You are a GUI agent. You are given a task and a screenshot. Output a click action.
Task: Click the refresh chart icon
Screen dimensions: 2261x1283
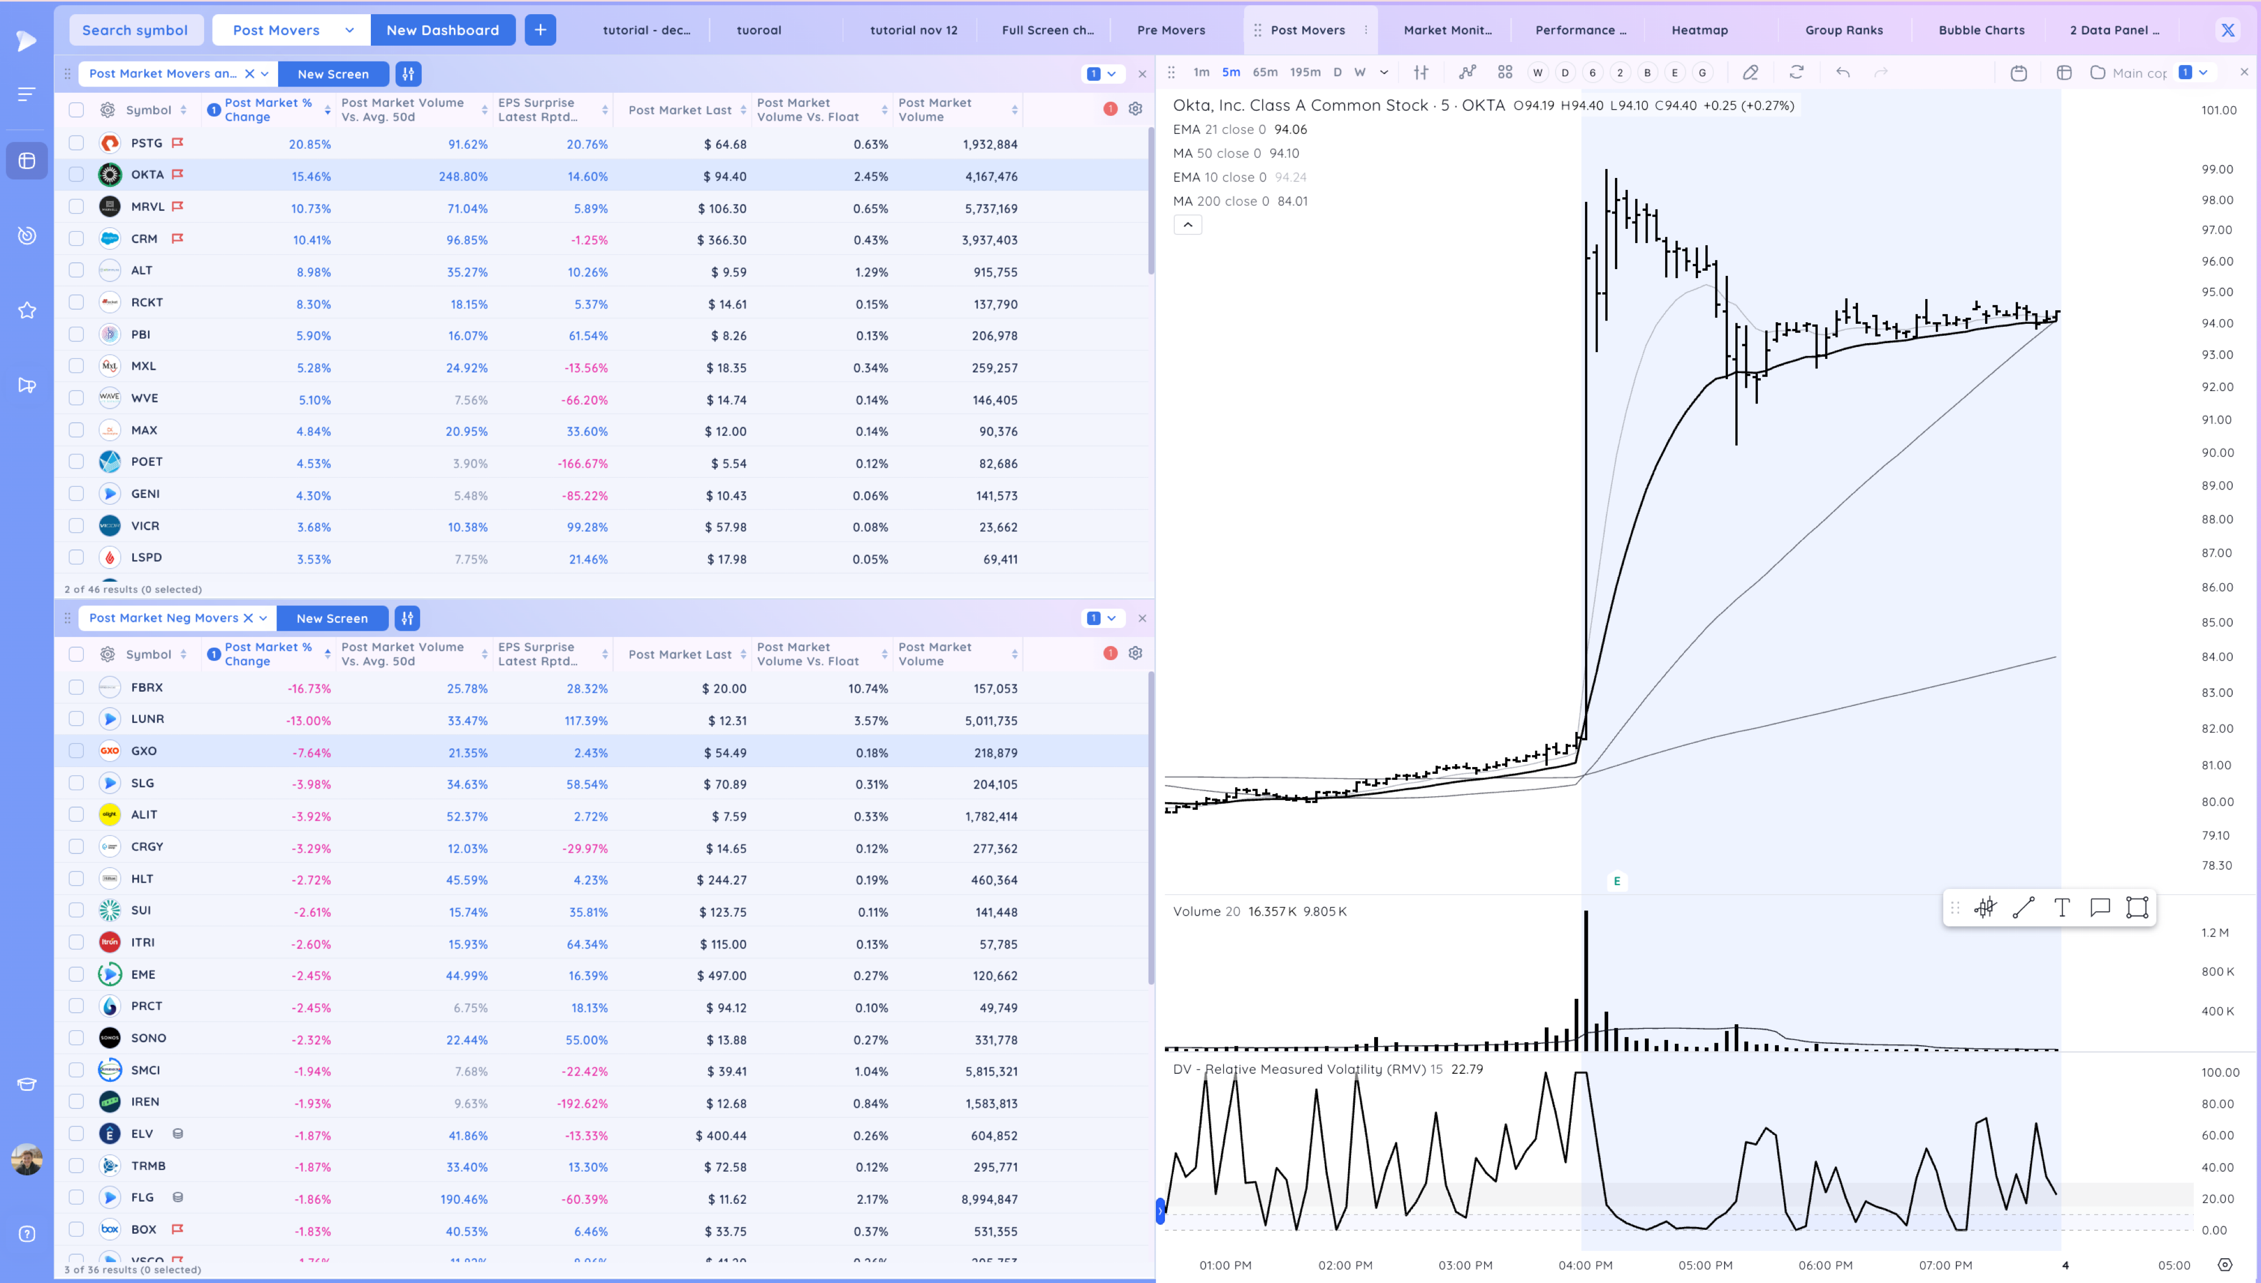[1796, 72]
